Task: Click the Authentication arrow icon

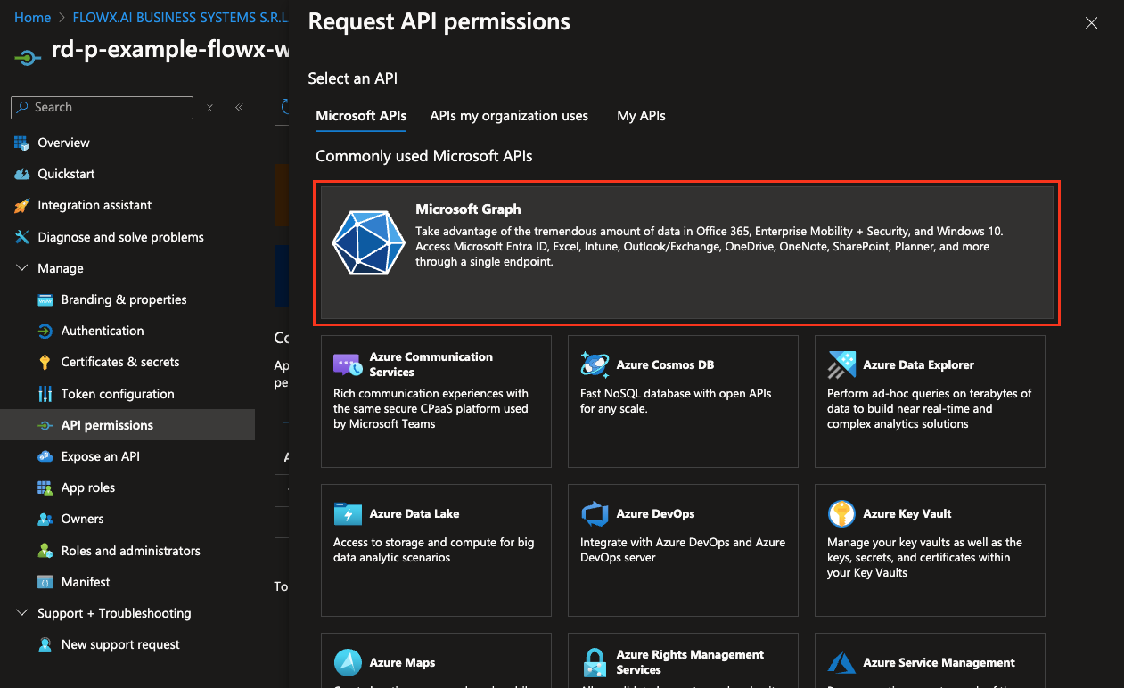Action: pyautogui.click(x=45, y=331)
